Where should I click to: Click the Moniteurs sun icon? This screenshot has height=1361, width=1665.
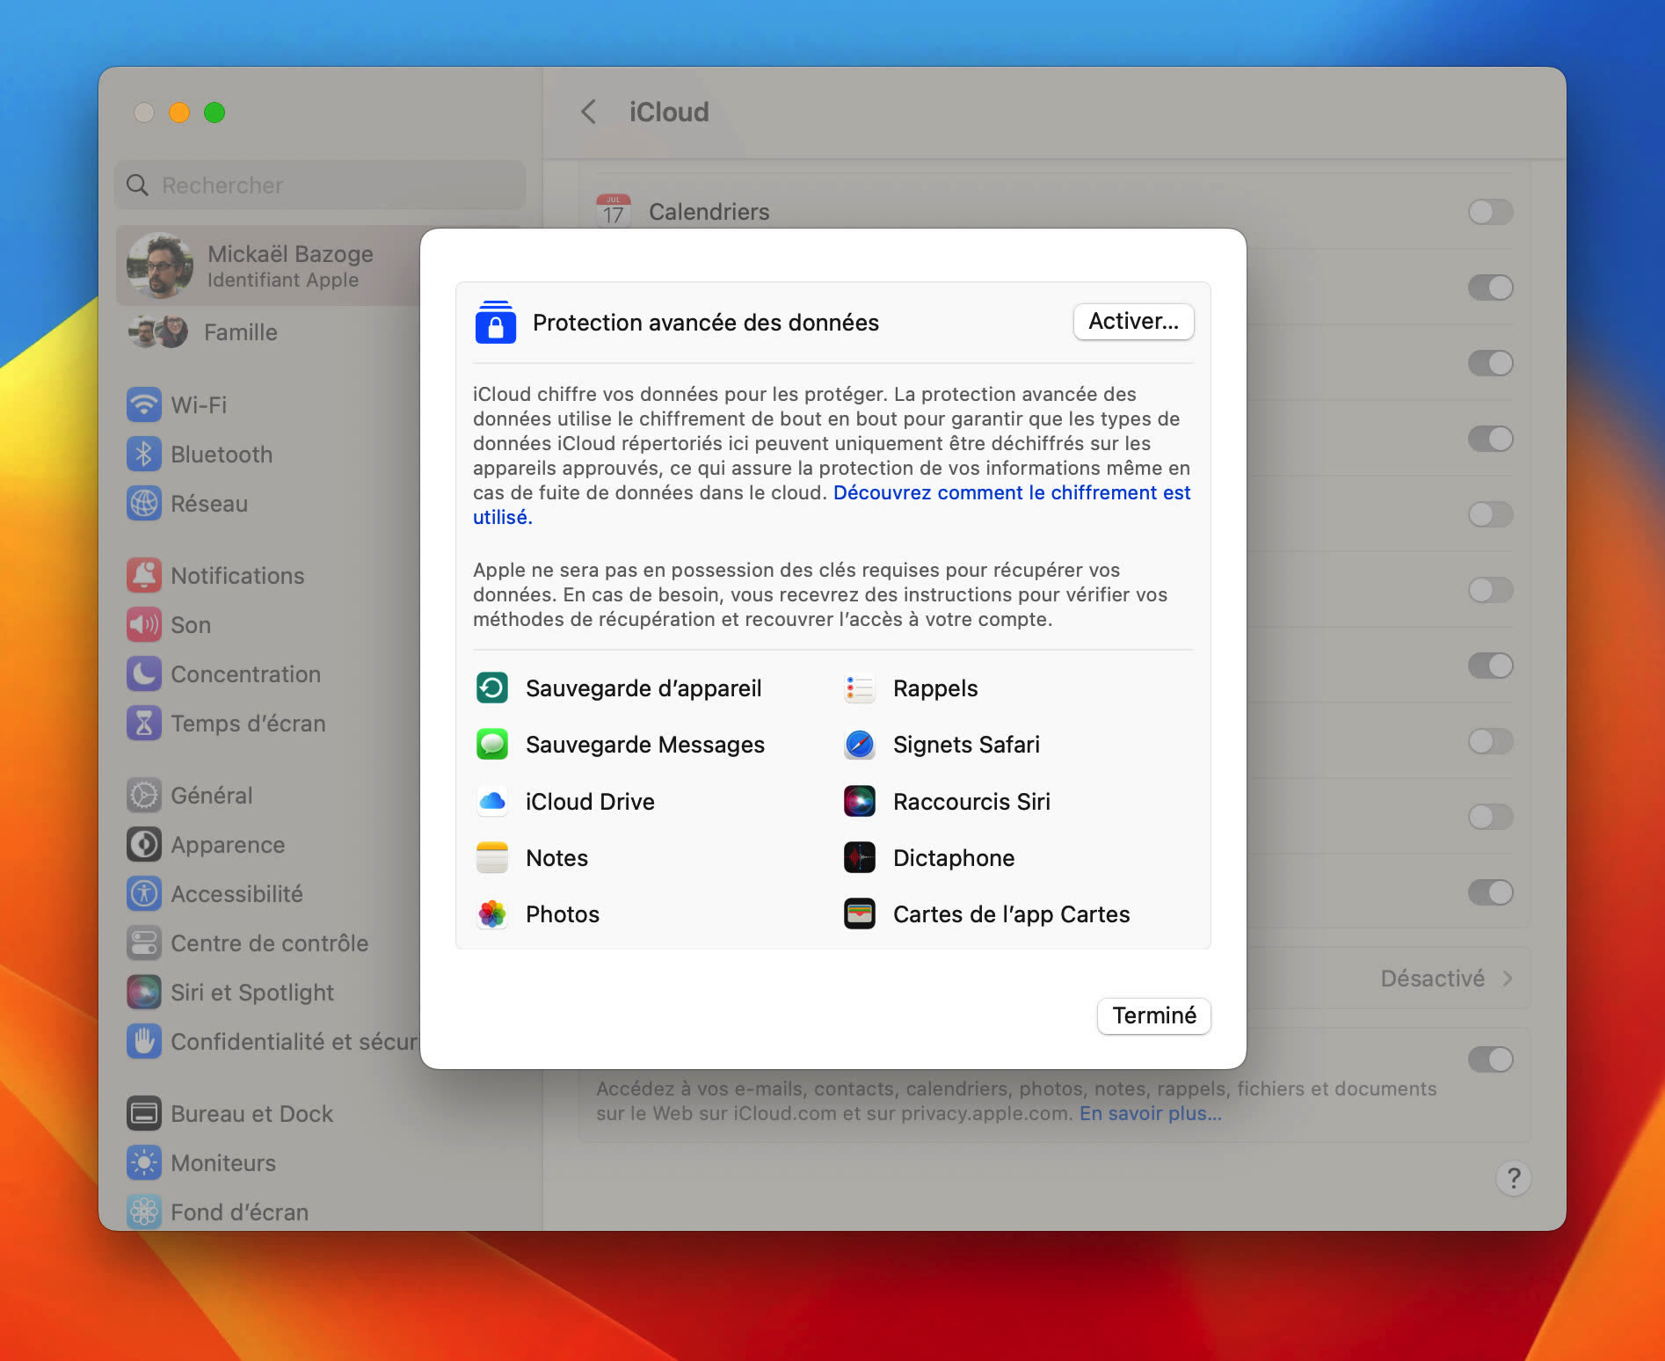pos(144,1162)
